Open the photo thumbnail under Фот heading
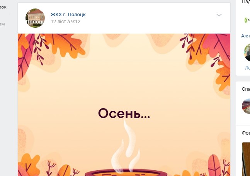 (246, 159)
